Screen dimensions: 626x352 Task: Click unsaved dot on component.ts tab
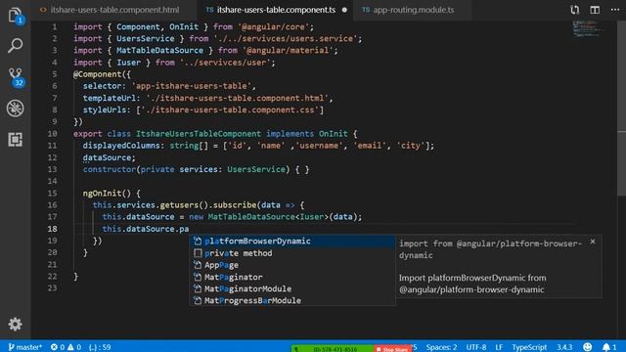[x=344, y=10]
